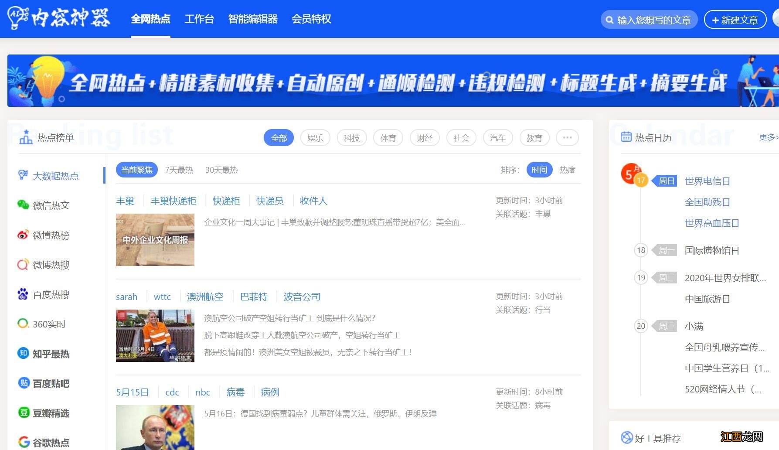779x450 pixels.
Task: Click the 内容神器 logo icon
Action: pyautogui.click(x=18, y=18)
